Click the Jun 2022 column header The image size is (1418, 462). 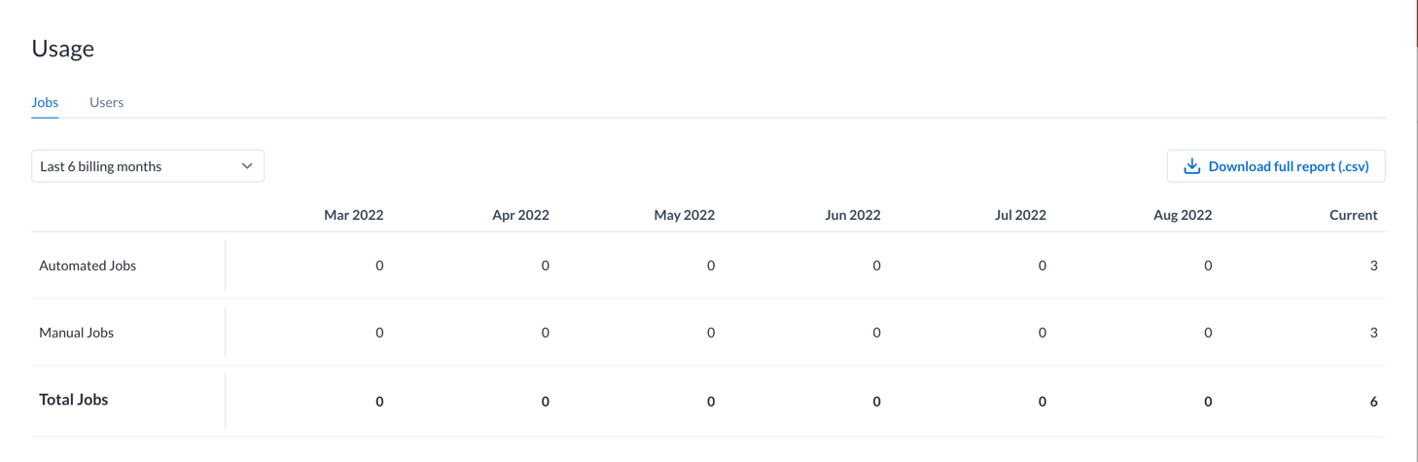click(852, 215)
